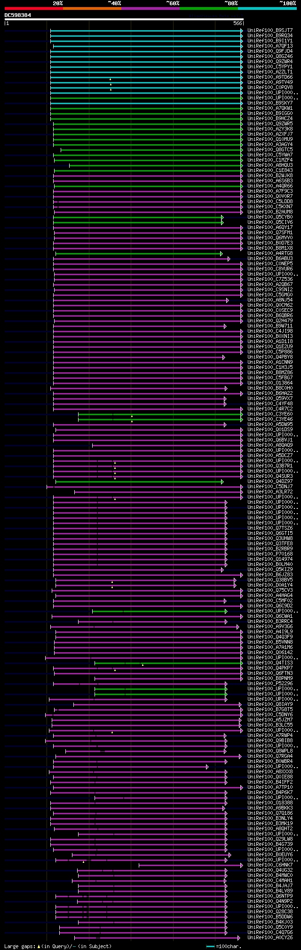The height and width of the screenshot is (950, 301).
Task: Select hit label UniRef100_A8QAQ9
Action: [x=270, y=445]
